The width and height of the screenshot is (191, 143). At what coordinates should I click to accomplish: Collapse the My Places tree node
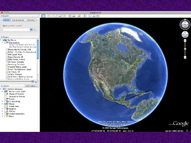1,40
